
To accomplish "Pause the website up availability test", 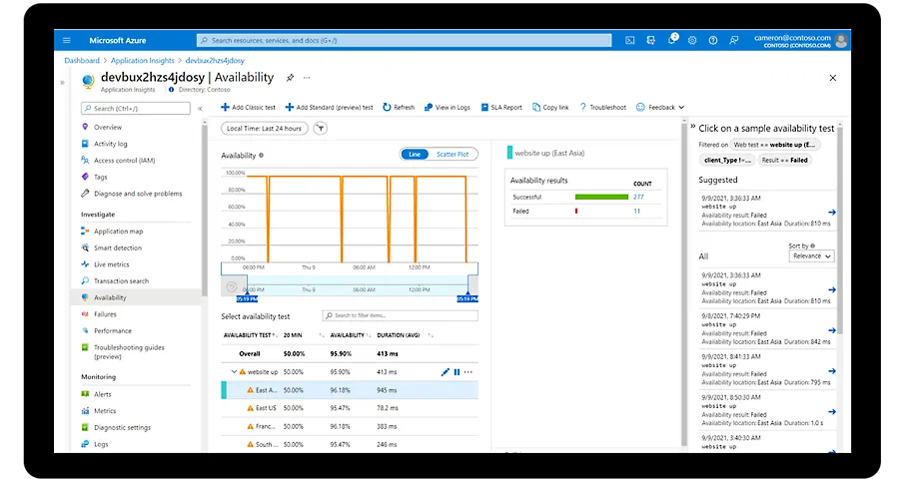I will (456, 372).
